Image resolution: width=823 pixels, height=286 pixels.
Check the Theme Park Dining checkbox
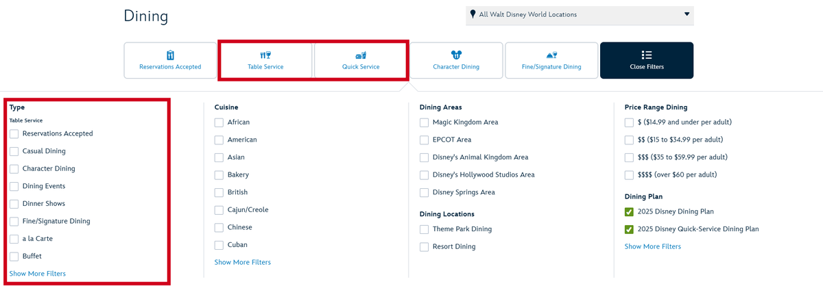point(425,229)
